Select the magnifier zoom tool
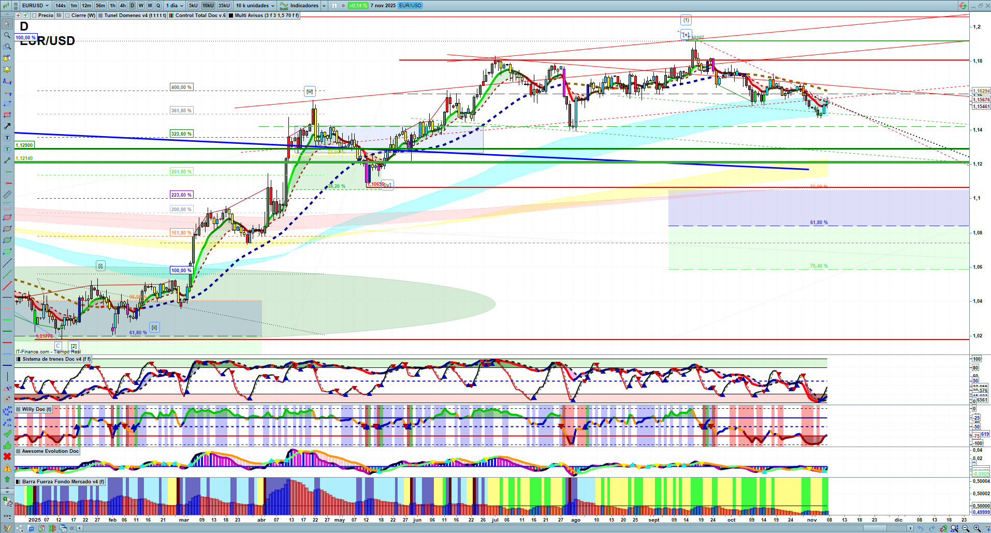The width and height of the screenshot is (991, 533). [x=7, y=35]
